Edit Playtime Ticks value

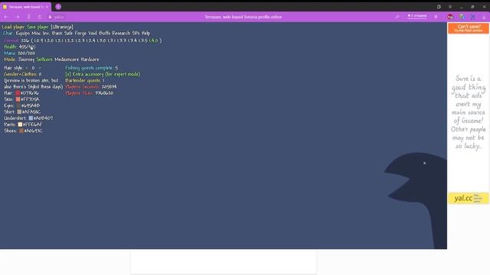(104, 93)
